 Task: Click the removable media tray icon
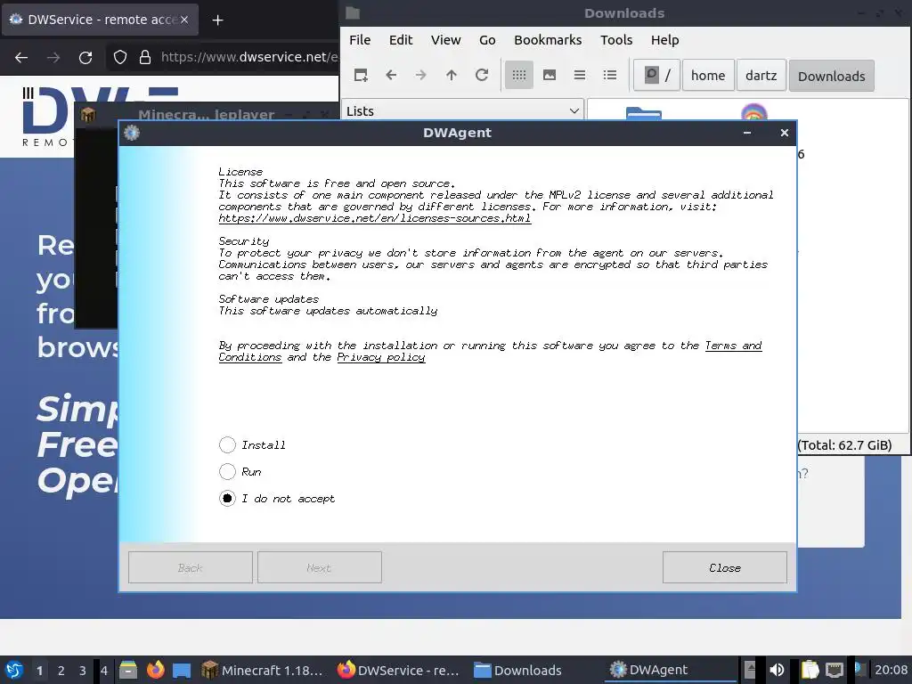click(x=750, y=670)
